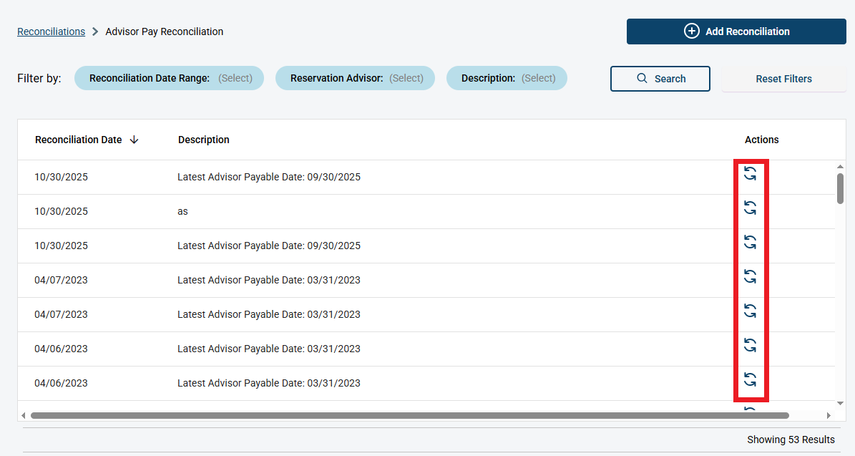Click refresh icon in the first 04/07/2023 row
Viewport: 855px width, 456px height.
tap(751, 276)
